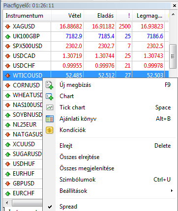Click the red down arrow beside XAGUSD
178x211 pixels.
point(8,26)
